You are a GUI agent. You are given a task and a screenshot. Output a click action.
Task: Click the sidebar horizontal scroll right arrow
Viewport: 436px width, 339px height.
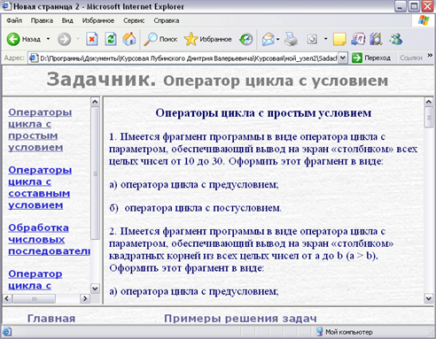tap(85, 298)
